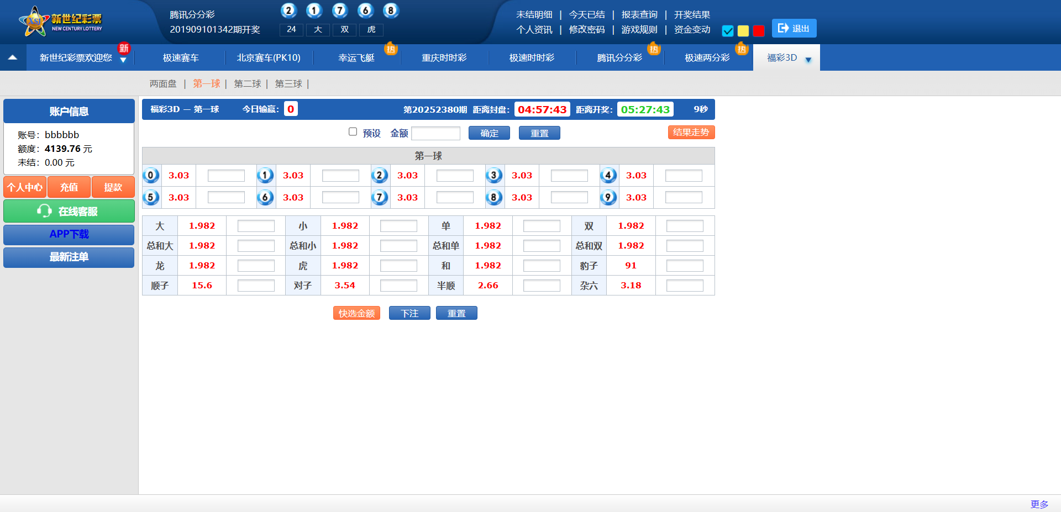1061x512 pixels.
Task: Enable the 预设 preset checkbox
Action: click(353, 132)
